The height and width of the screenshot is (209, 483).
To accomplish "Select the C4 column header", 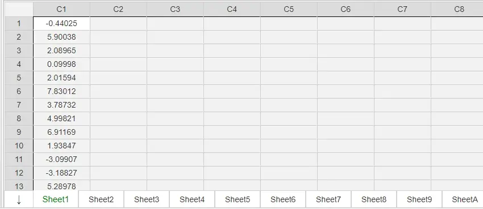I will click(x=232, y=10).
